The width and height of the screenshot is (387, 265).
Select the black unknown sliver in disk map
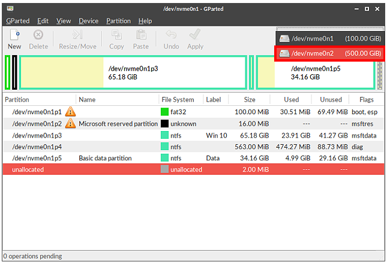tap(14, 72)
